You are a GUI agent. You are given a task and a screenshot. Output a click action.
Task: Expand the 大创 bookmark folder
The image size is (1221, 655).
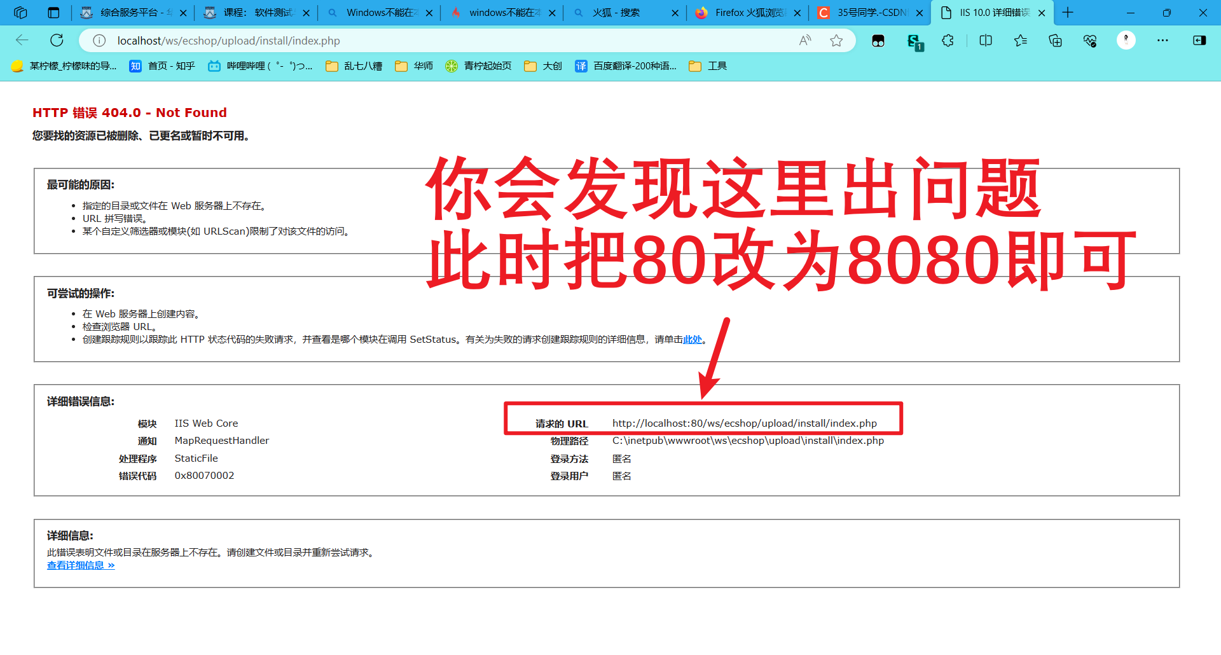[543, 66]
